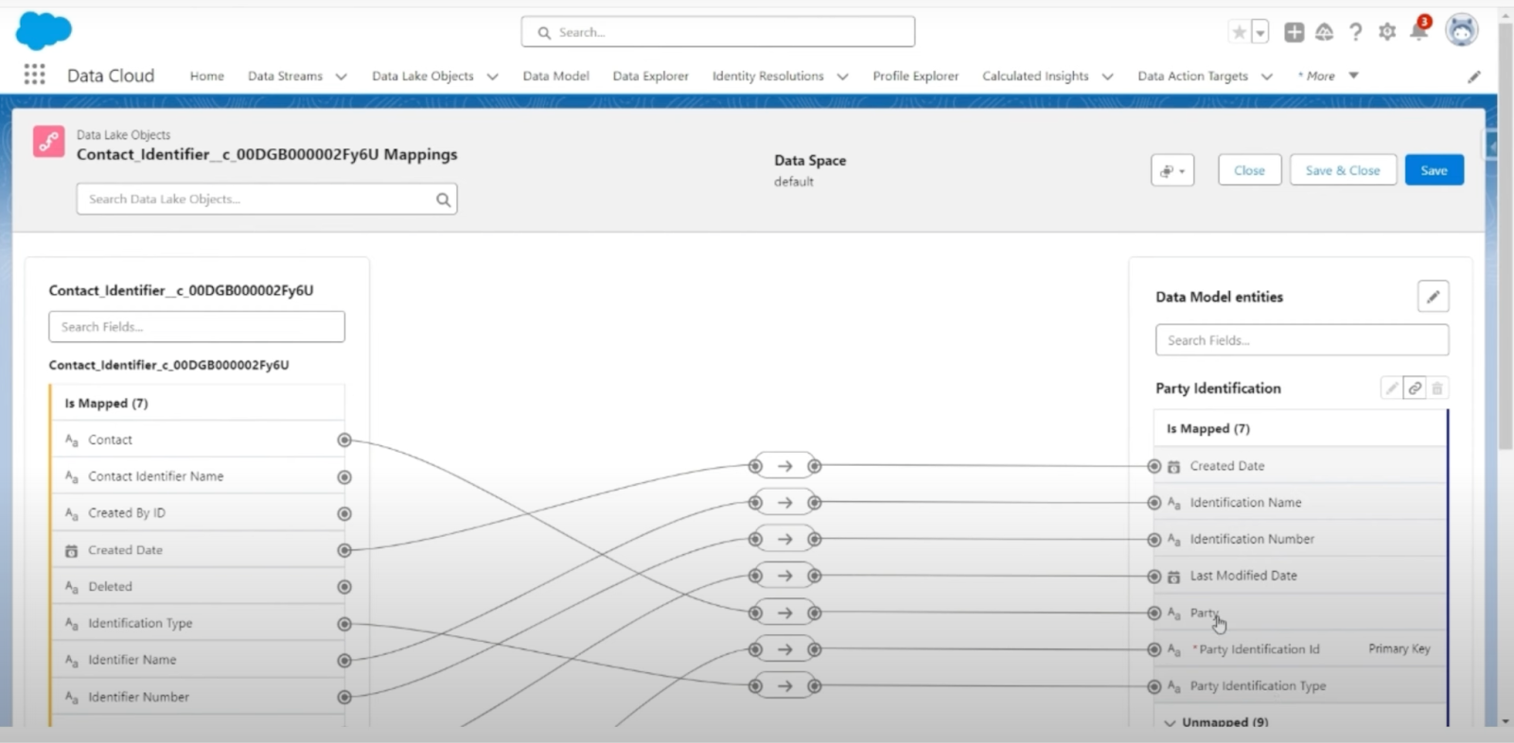Click the connector node of Deleted field
This screenshot has width=1514, height=743.
click(x=344, y=587)
